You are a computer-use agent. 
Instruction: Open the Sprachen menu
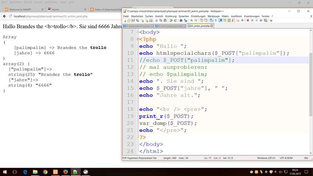[183, 16]
